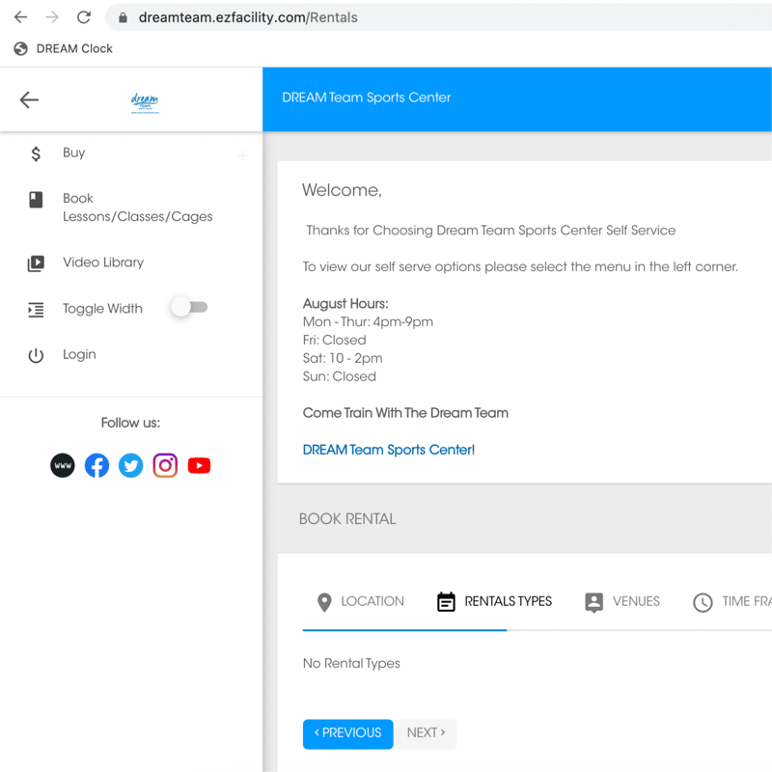The image size is (772, 772).
Task: Open the Twitter social icon
Action: click(x=131, y=465)
